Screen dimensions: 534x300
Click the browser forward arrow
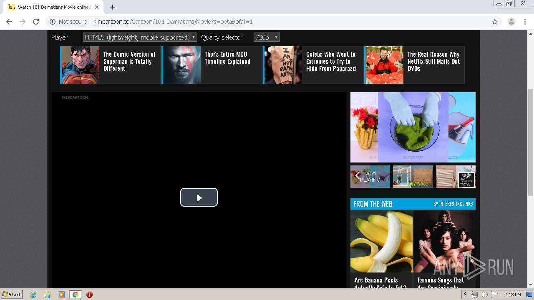point(23,22)
